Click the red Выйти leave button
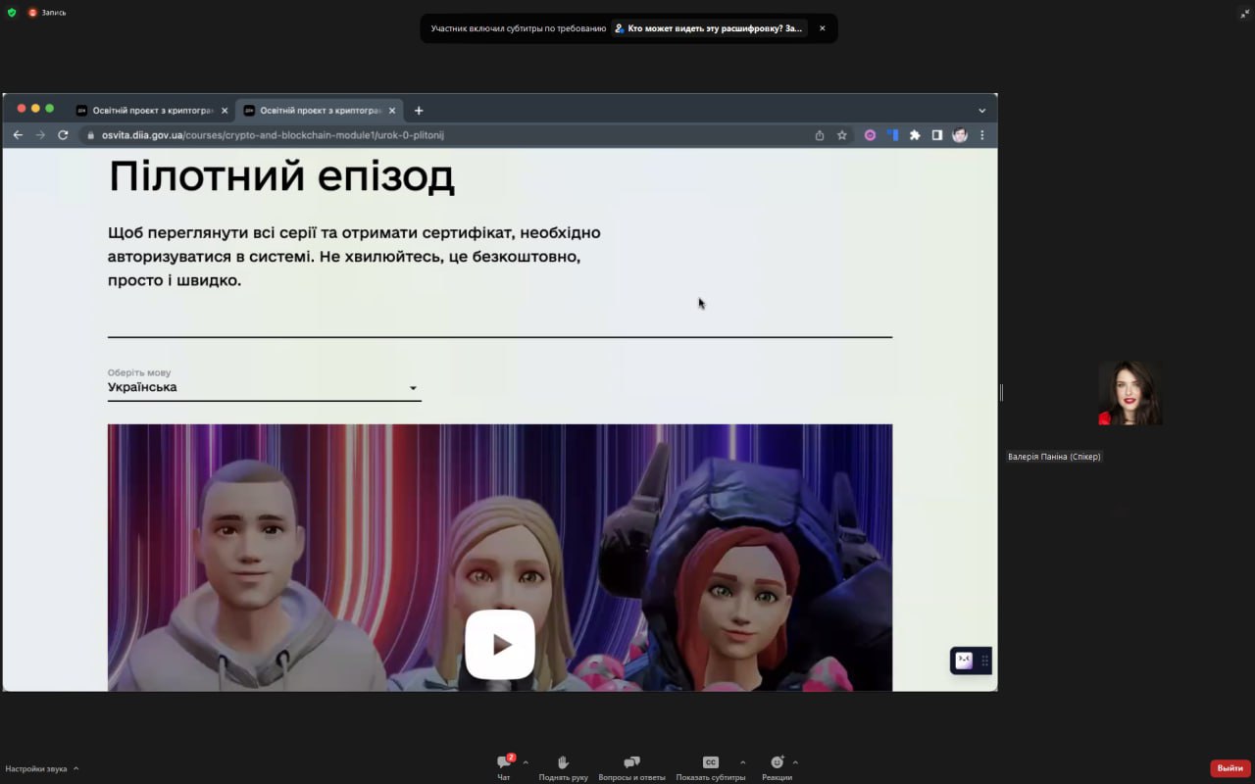 point(1230,768)
